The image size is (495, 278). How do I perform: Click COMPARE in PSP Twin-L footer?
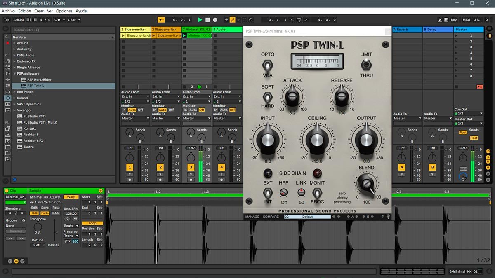pos(271,217)
